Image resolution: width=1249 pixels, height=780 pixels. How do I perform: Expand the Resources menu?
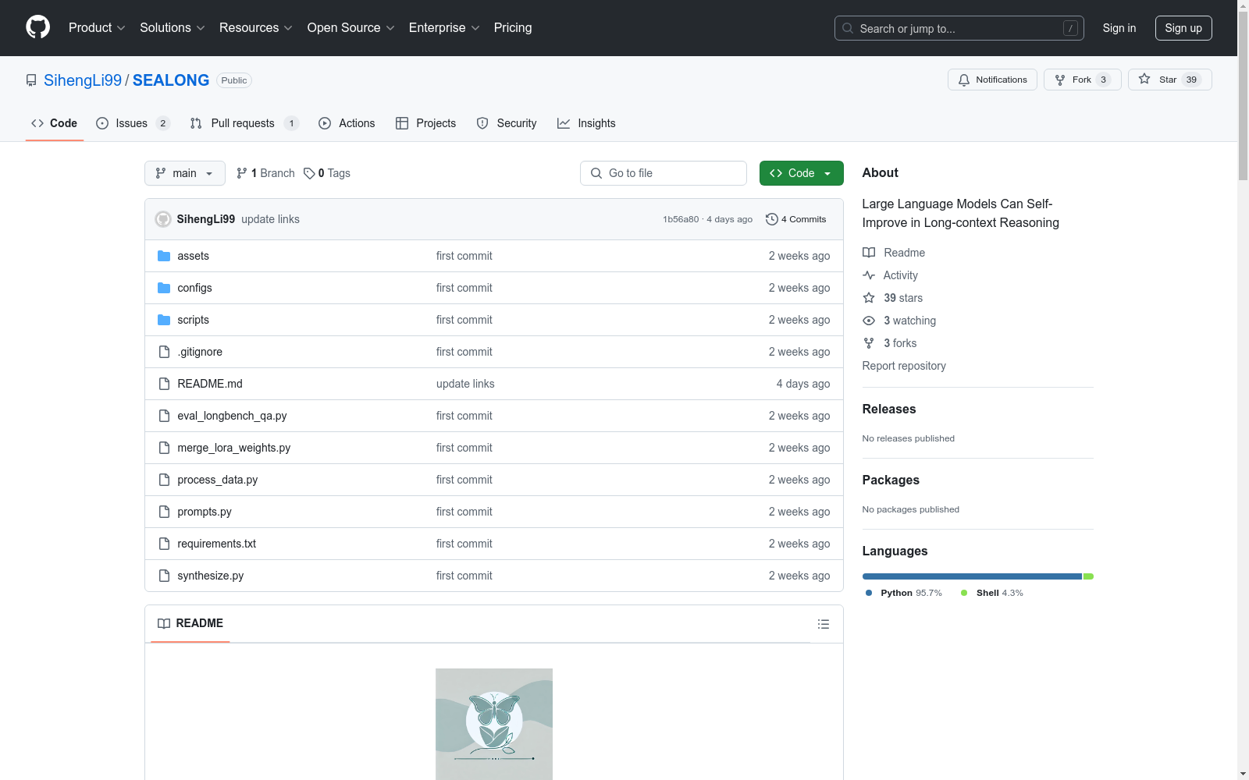coord(256,28)
